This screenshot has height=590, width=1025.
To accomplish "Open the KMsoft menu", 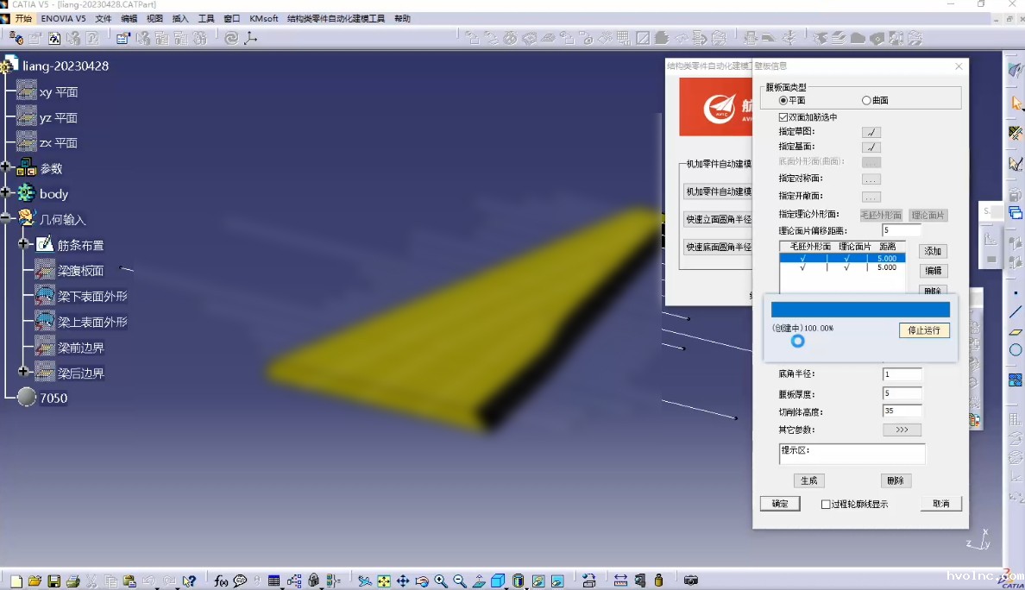I will (263, 18).
